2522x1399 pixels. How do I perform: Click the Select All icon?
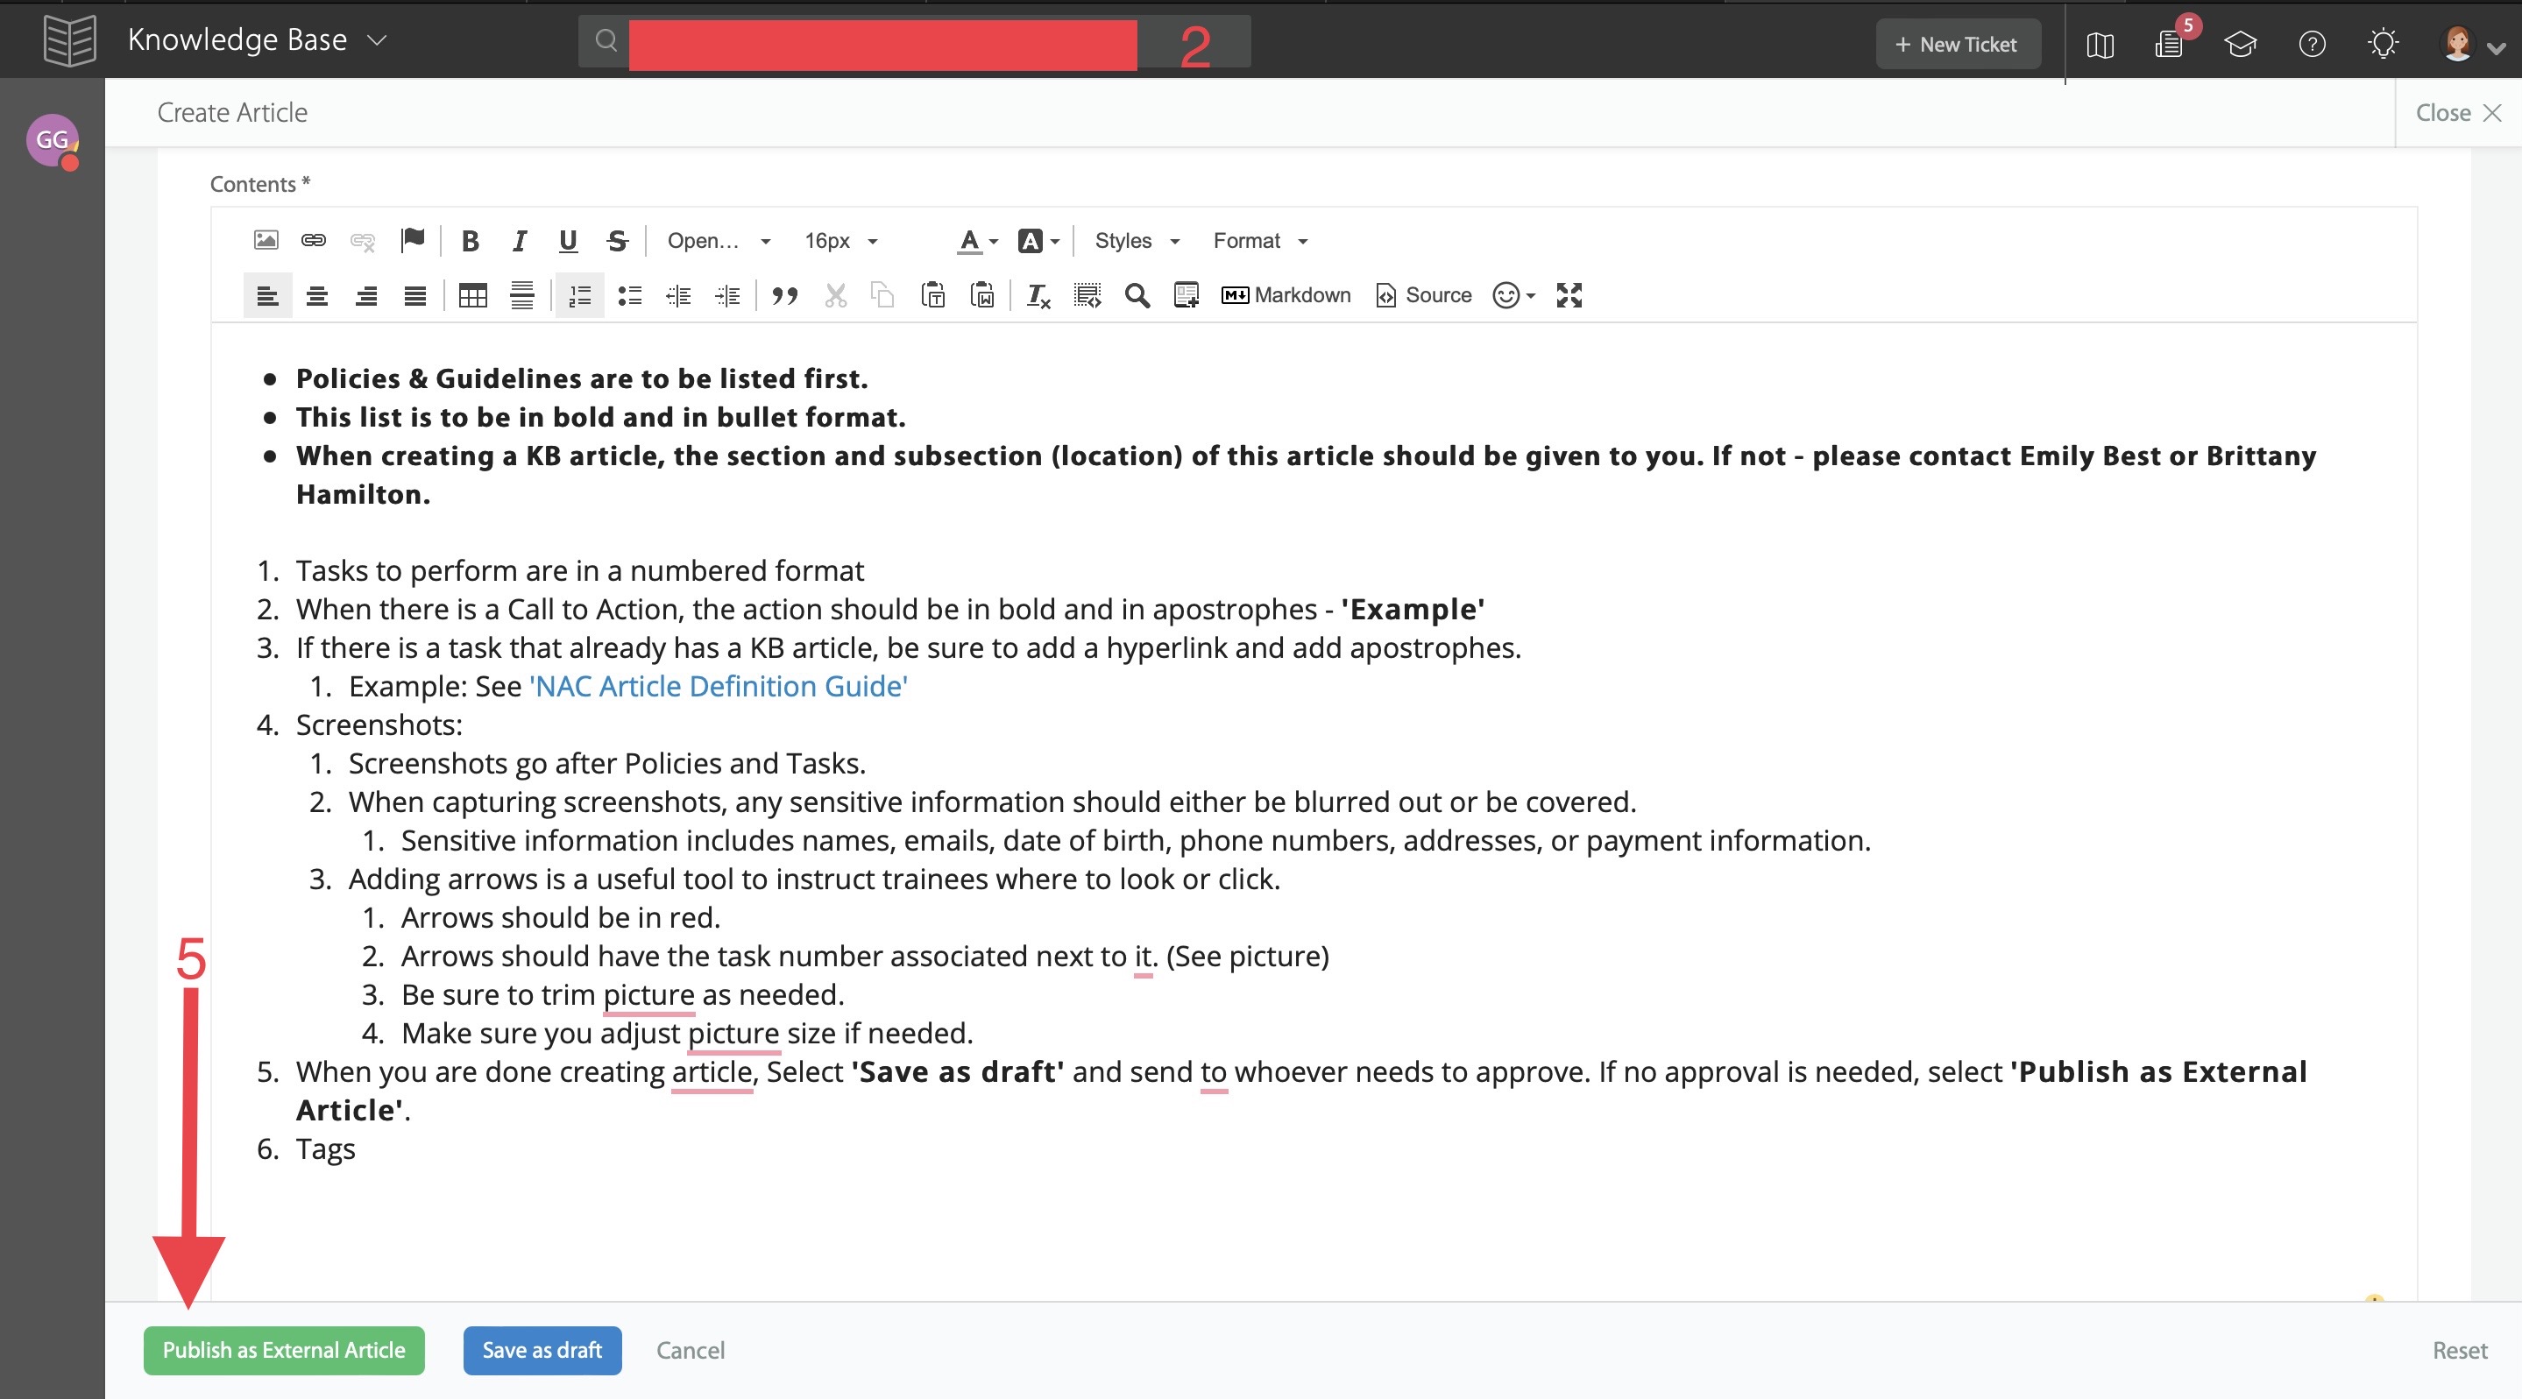point(1087,296)
